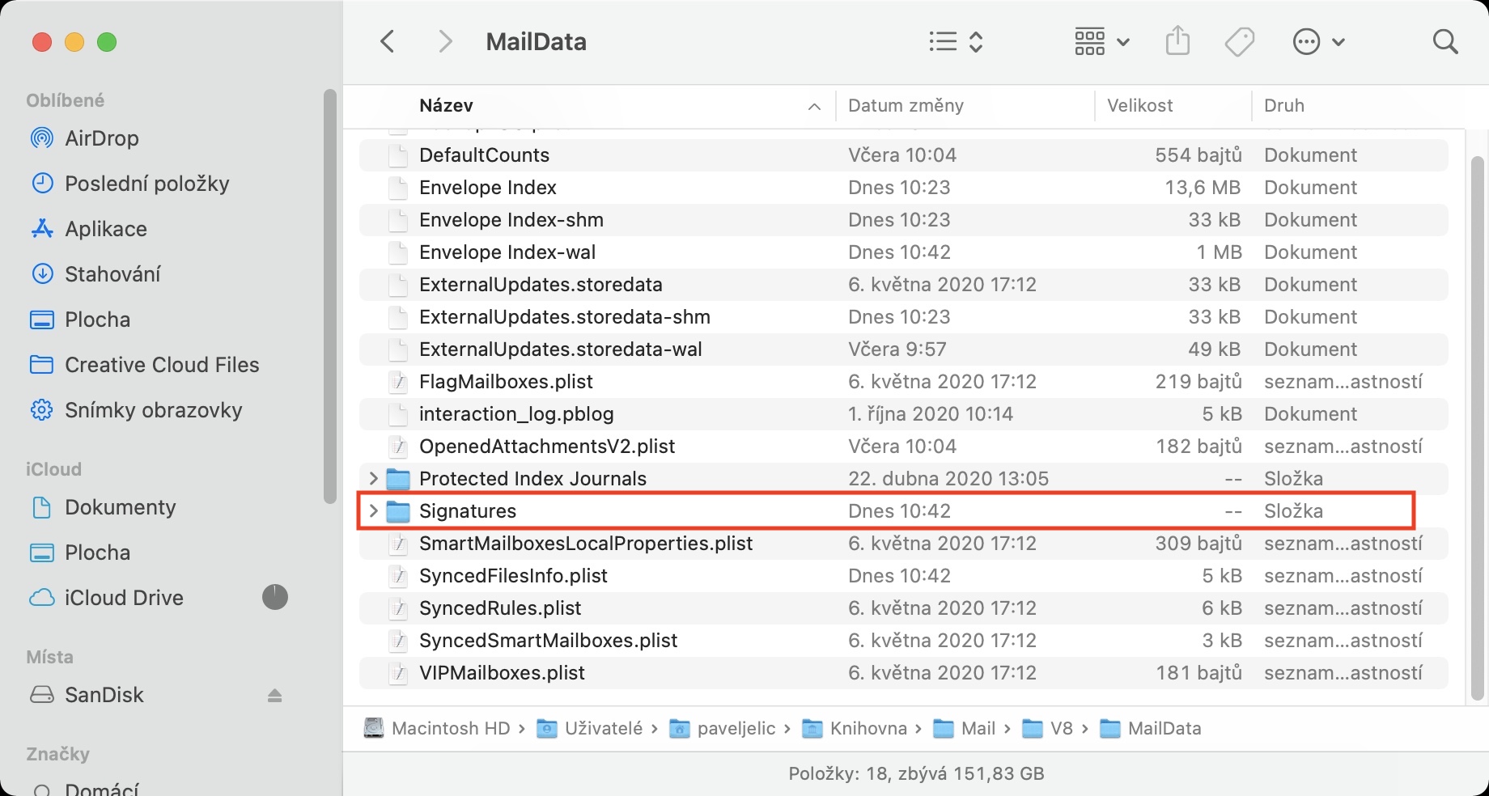The image size is (1489, 796).
Task: Sort by the Velikost column
Action: (1139, 106)
